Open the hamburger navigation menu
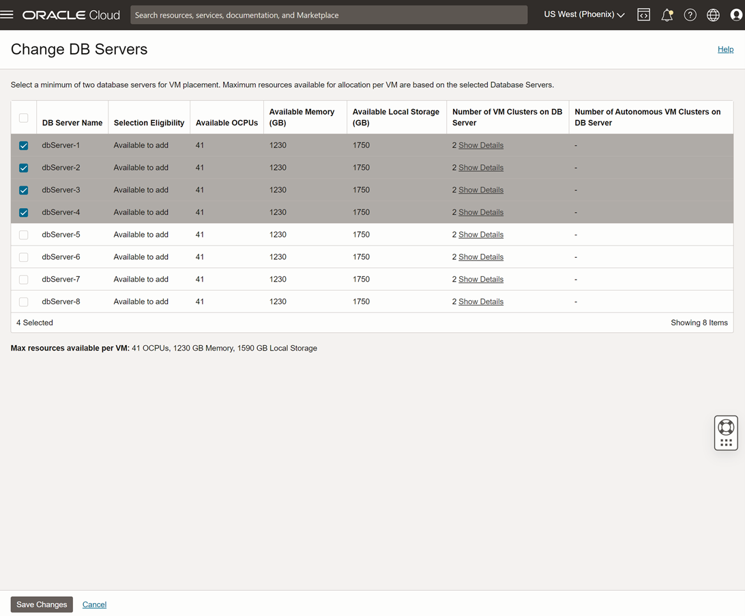This screenshot has height=616, width=745. pos(8,14)
